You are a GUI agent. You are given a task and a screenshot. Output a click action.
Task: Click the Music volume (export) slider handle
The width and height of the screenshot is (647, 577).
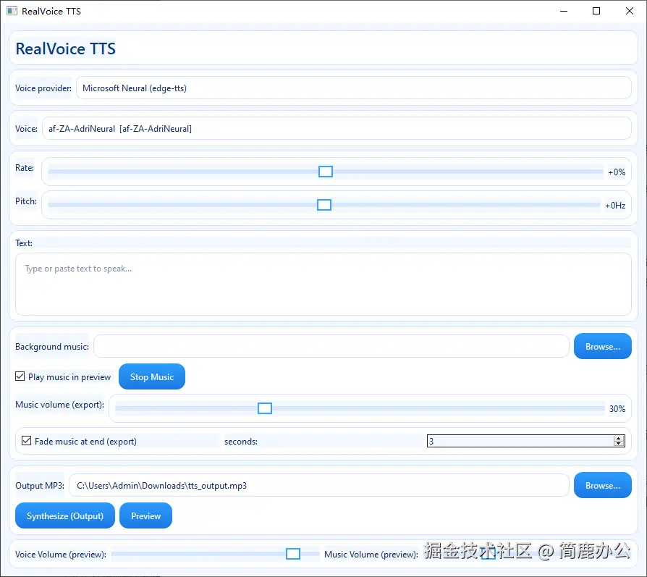tap(264, 408)
